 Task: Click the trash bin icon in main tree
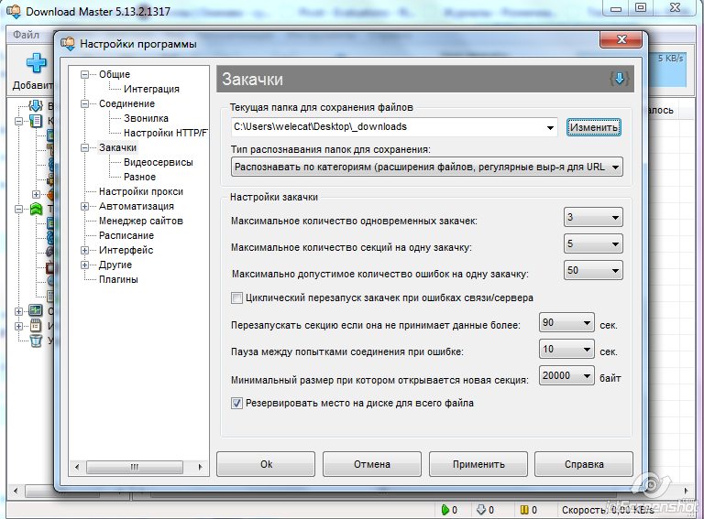pos(36,341)
